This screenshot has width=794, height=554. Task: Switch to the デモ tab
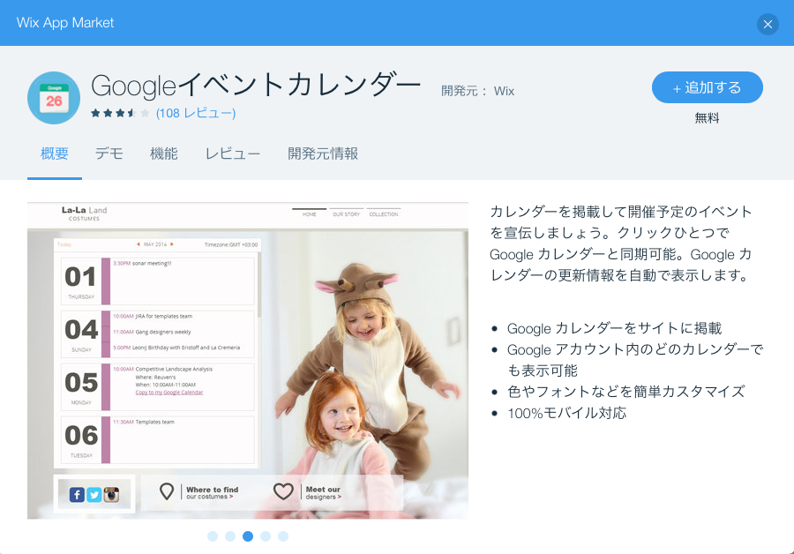(109, 153)
